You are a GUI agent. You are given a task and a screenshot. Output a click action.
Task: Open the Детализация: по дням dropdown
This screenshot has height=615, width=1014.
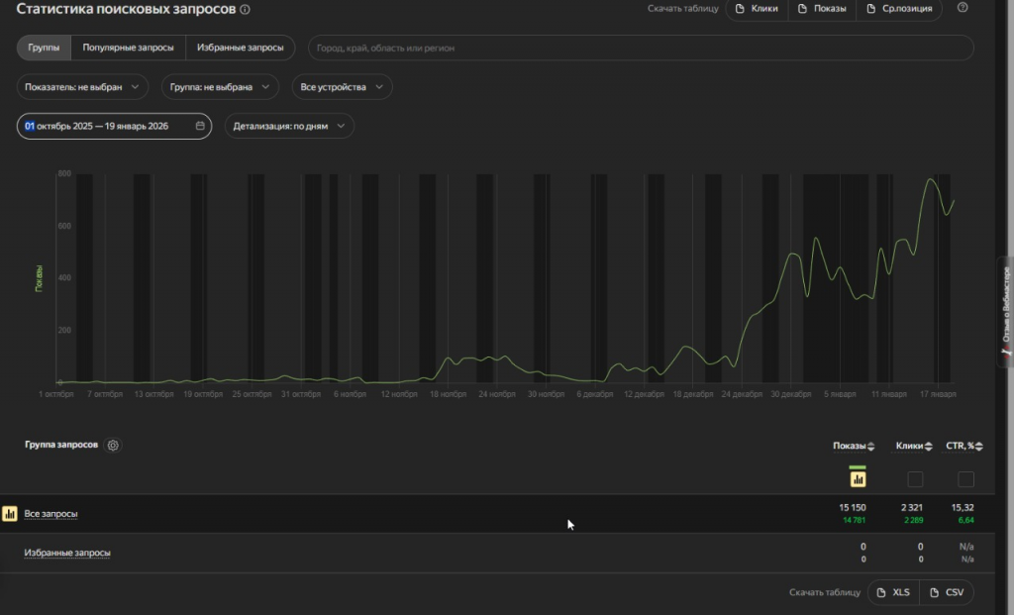click(288, 126)
